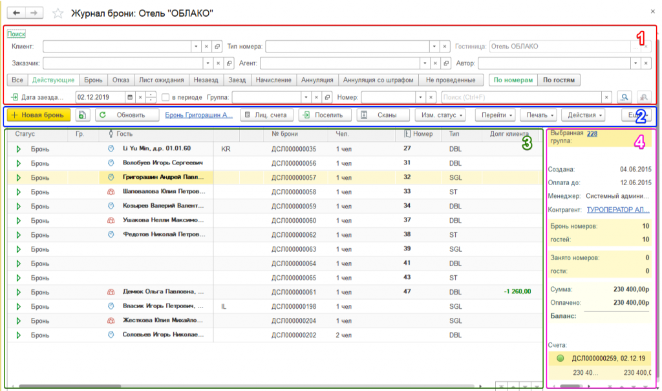Select the 'Аннуляция со штрафом' filter tab
Image resolution: width=662 pixels, height=391 pixels.
click(378, 80)
